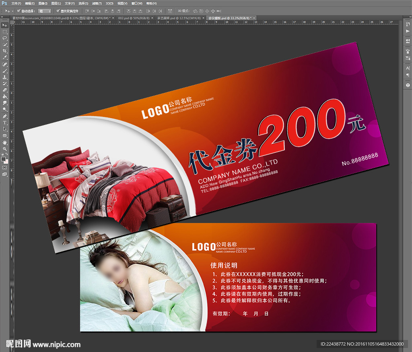Open the 3D panel cube icon
Viewport: 412px width, 352px height.
(408, 85)
